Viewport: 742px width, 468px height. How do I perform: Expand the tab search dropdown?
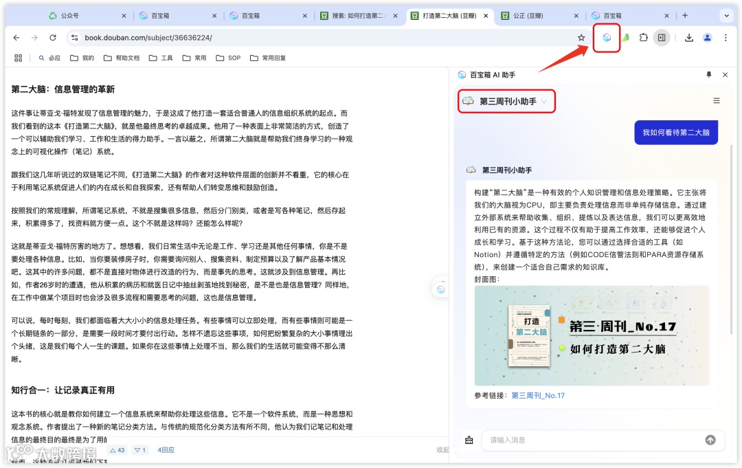point(726,16)
